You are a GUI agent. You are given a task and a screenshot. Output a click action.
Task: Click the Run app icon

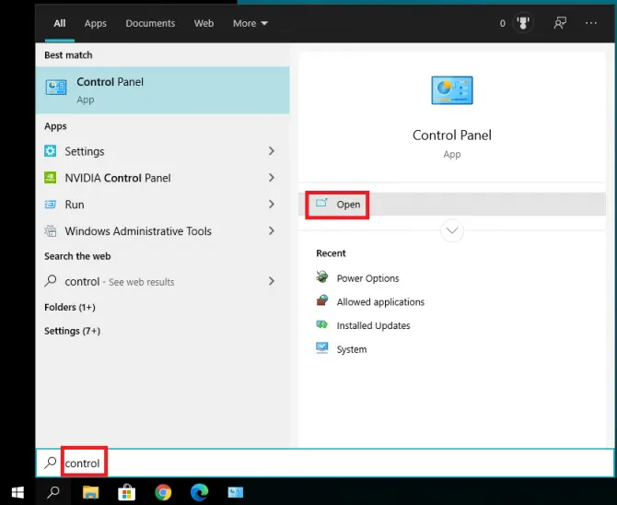click(x=50, y=205)
